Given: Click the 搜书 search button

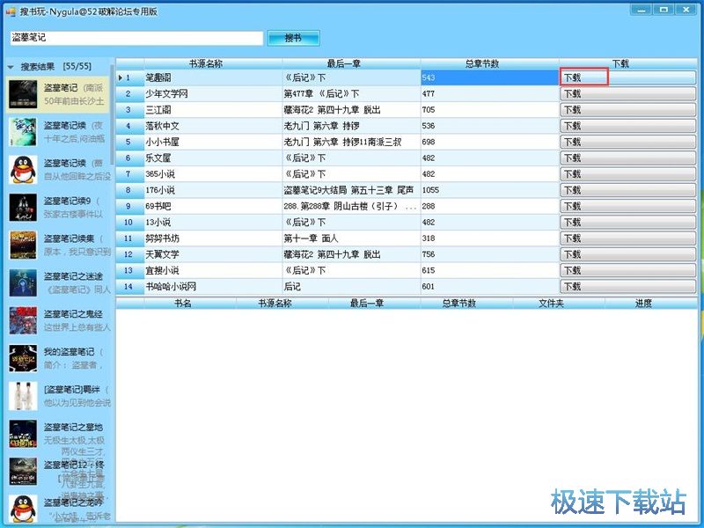Looking at the screenshot, I should tap(293, 38).
